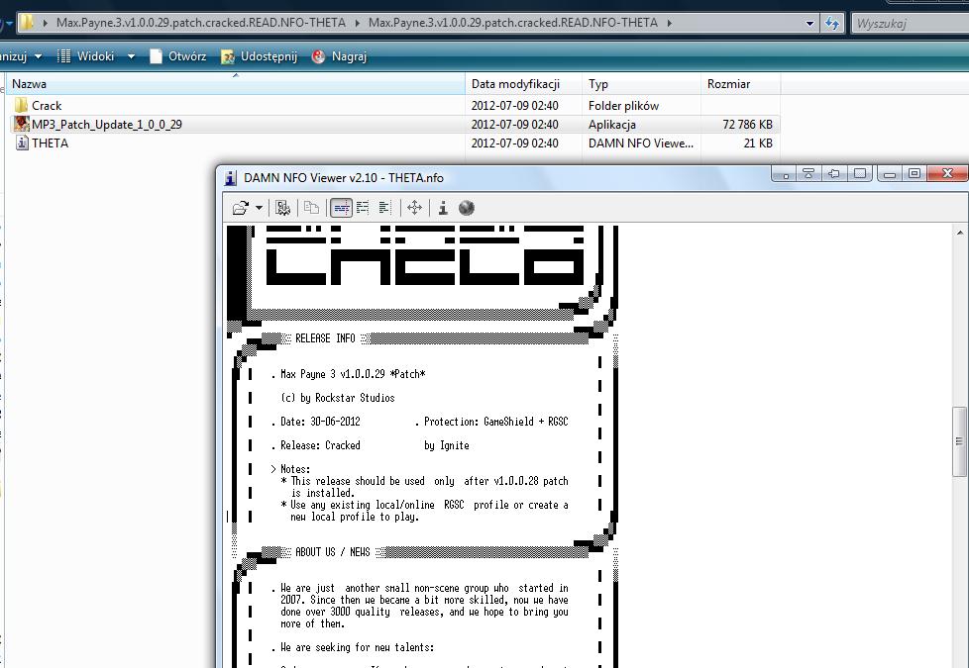Screen dimensions: 969x668
Task: Click the 'Max Payne 3 v1.0.0.29 *Patch*' line
Action: 353,374
